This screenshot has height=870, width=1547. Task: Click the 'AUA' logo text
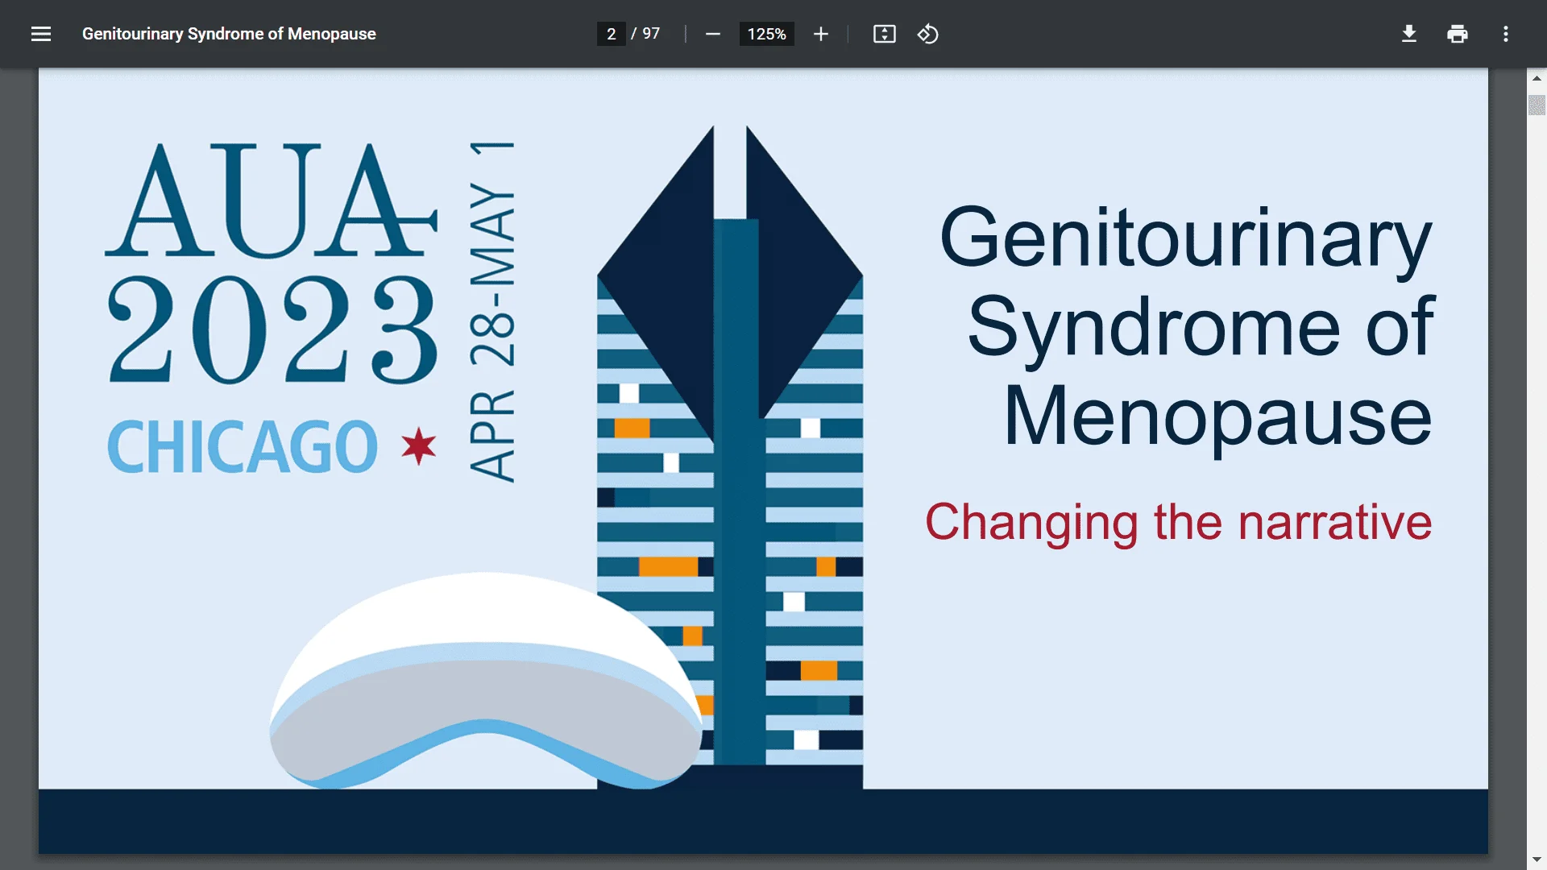272,200
